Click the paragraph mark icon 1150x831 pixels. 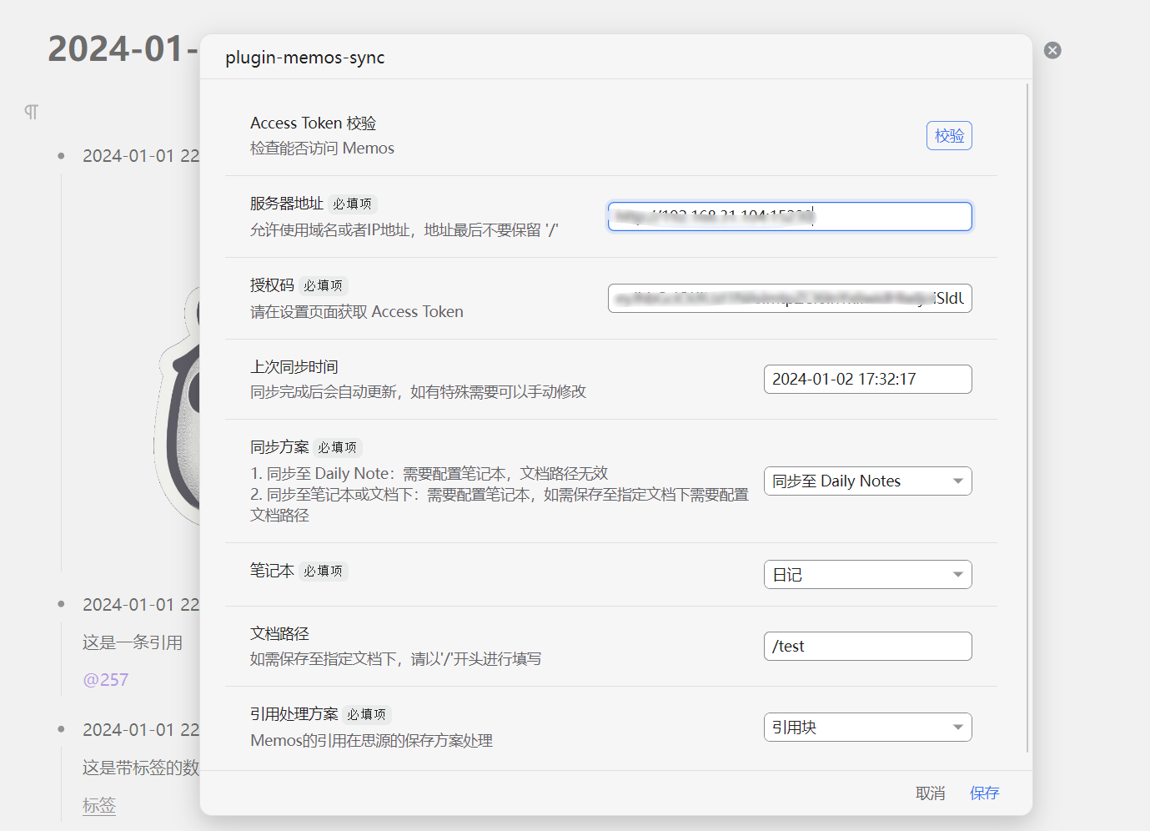pyautogui.click(x=32, y=112)
